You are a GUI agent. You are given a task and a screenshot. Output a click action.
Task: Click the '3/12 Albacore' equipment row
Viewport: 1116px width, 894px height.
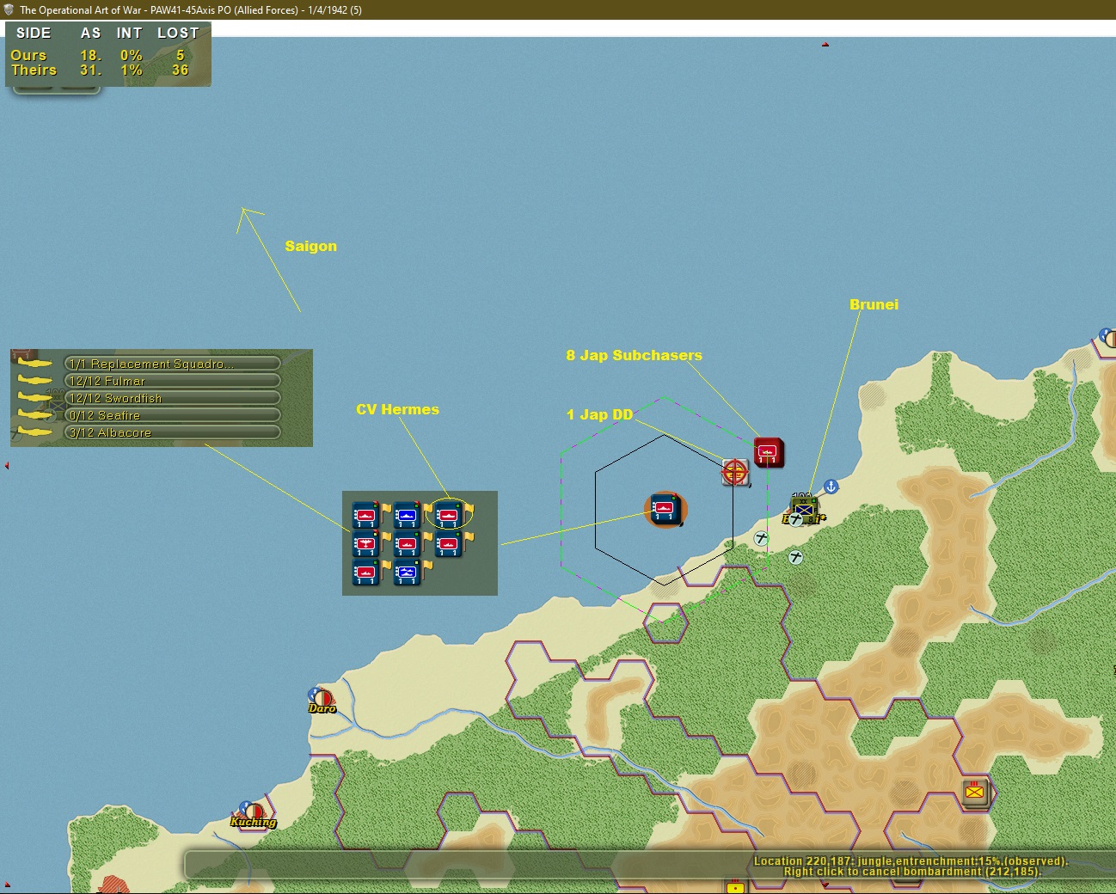[173, 432]
